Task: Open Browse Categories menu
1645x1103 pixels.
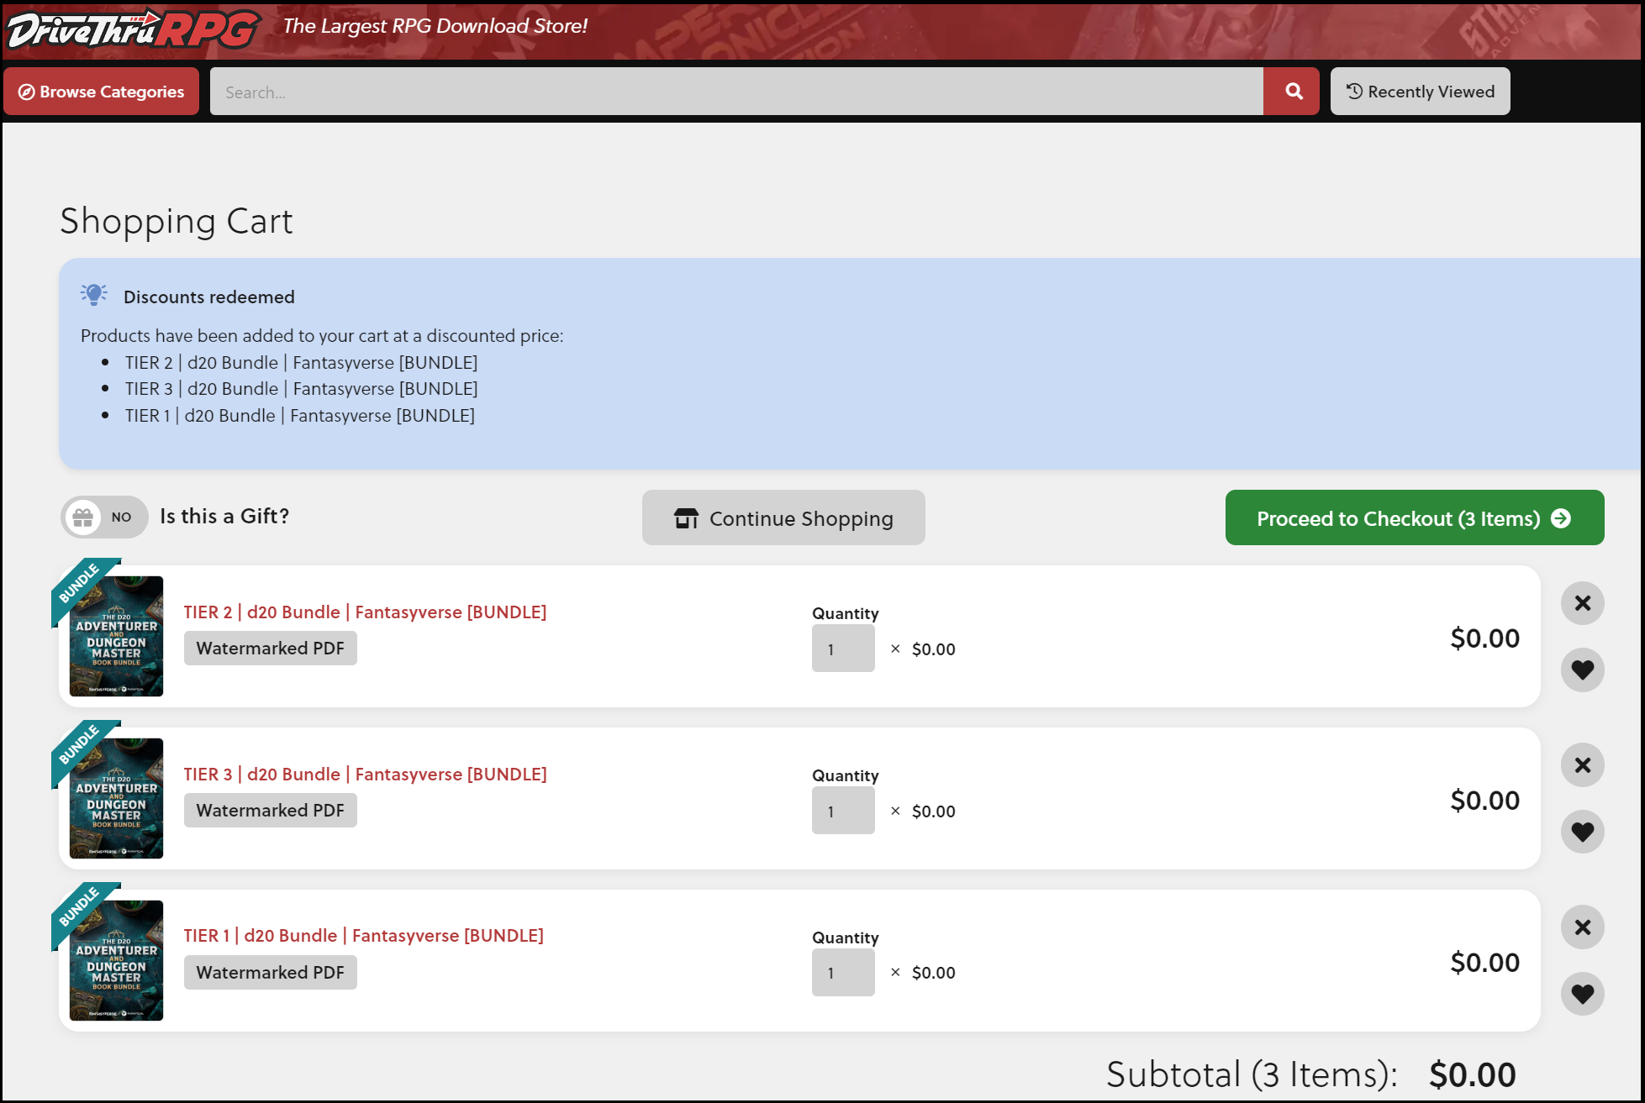Action: tap(101, 92)
